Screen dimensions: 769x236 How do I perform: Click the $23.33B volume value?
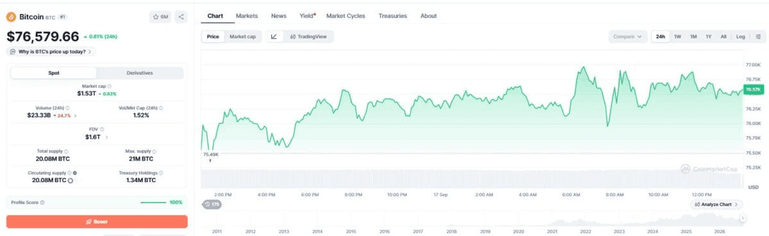(40, 116)
